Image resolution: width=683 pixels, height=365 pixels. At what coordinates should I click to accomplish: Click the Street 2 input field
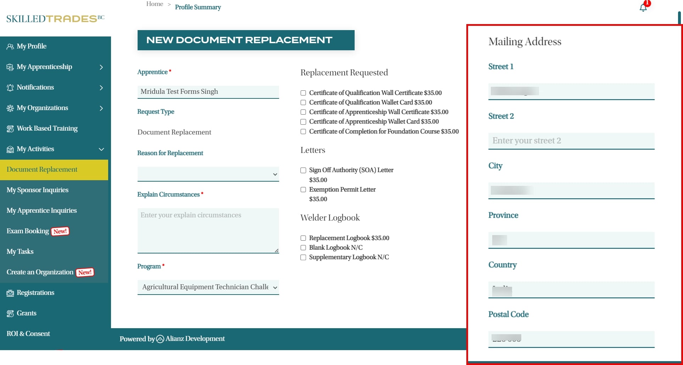[x=571, y=141]
